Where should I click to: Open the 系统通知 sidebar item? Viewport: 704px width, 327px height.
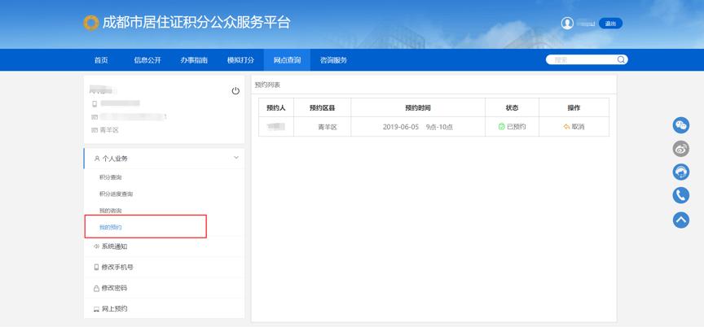pyautogui.click(x=114, y=246)
